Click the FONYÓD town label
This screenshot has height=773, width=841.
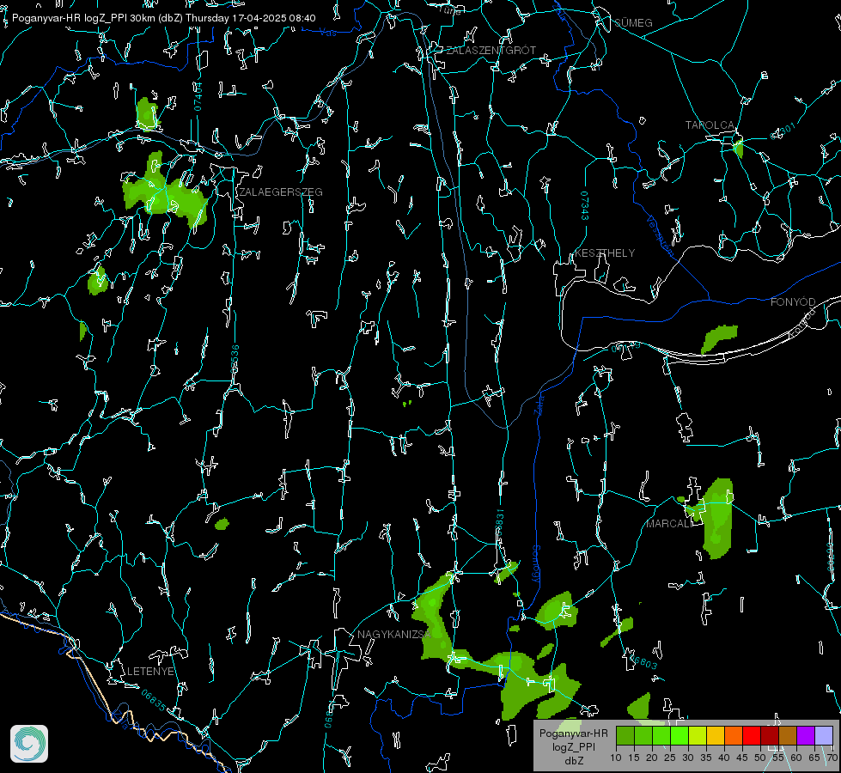click(793, 302)
